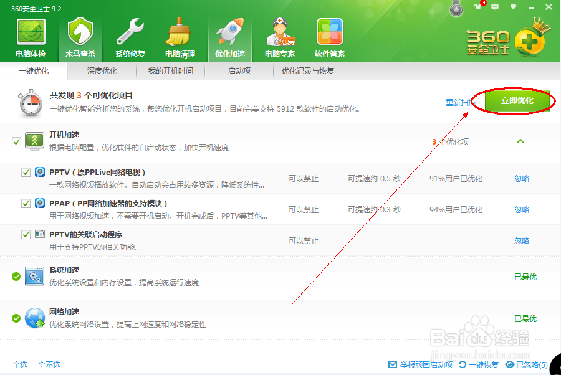Click the 系统加速 heading text

[64, 270]
